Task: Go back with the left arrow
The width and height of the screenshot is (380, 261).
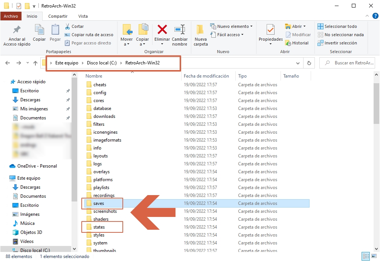Action: (8, 63)
